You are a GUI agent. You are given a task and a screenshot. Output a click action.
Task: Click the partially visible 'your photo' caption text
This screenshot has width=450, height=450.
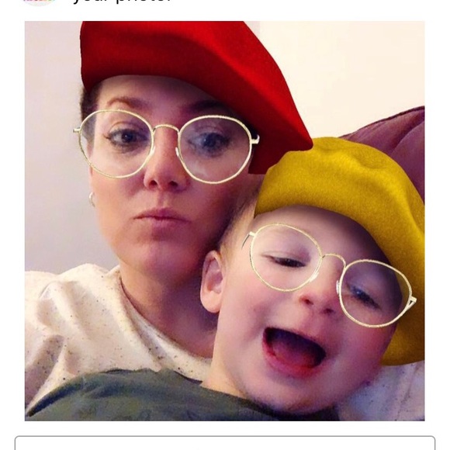pos(122,1)
